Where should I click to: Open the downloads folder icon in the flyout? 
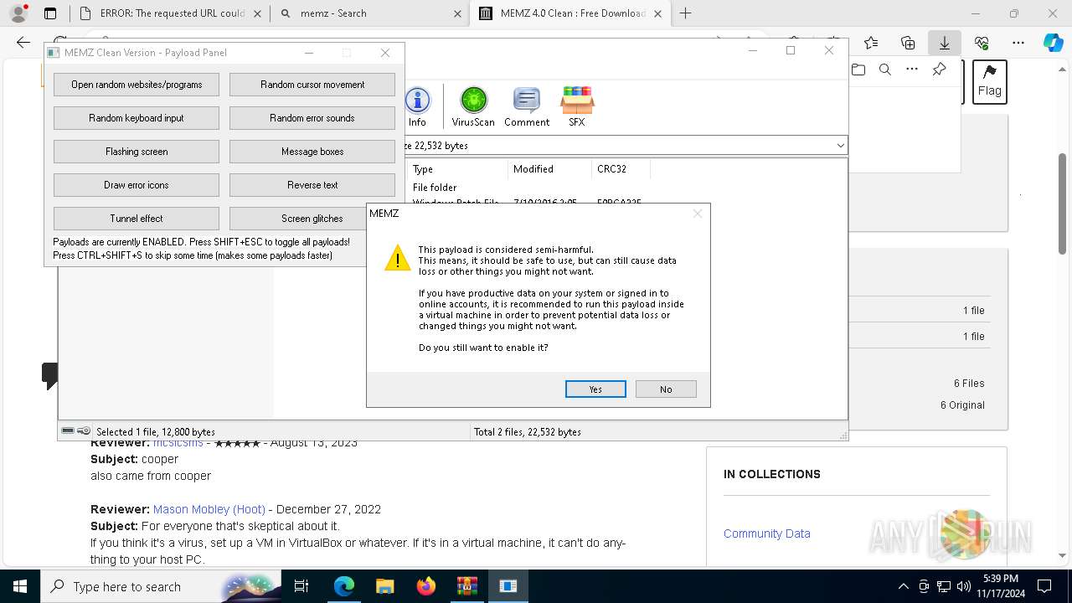[858, 70]
